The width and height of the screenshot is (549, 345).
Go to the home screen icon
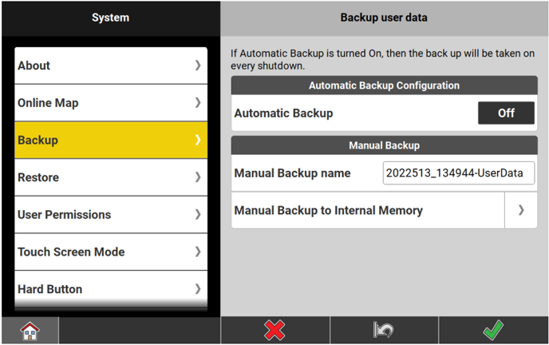click(x=30, y=331)
